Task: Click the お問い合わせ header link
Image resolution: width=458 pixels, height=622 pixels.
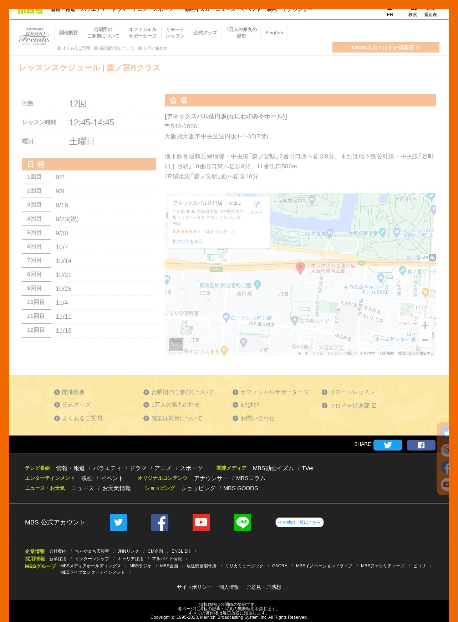Action: click(x=153, y=48)
